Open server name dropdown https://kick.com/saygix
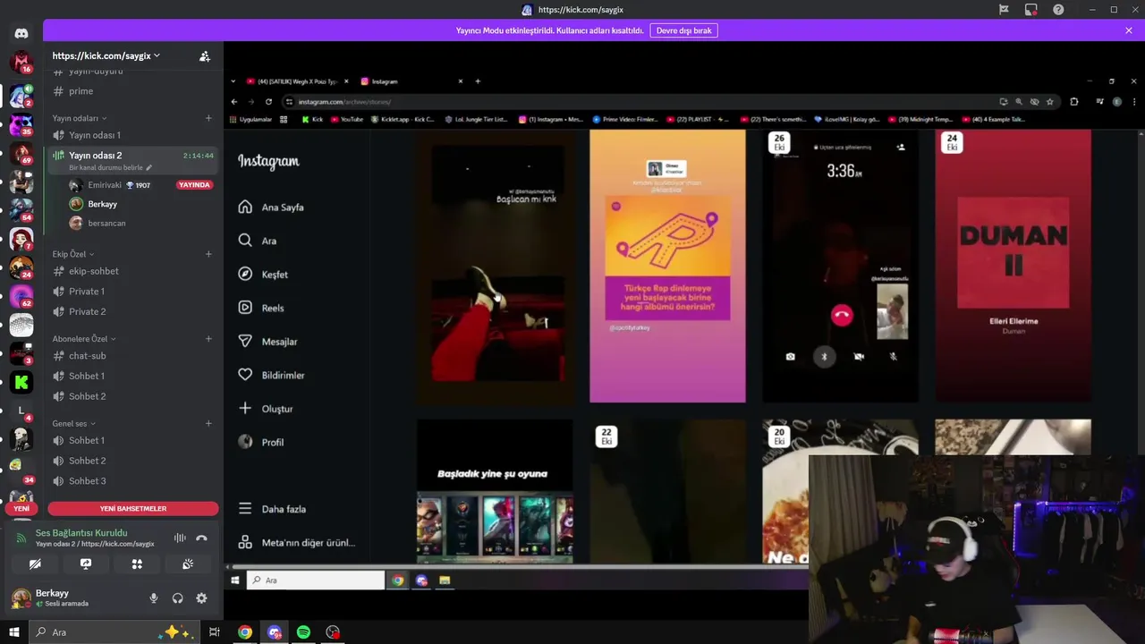 tap(106, 56)
